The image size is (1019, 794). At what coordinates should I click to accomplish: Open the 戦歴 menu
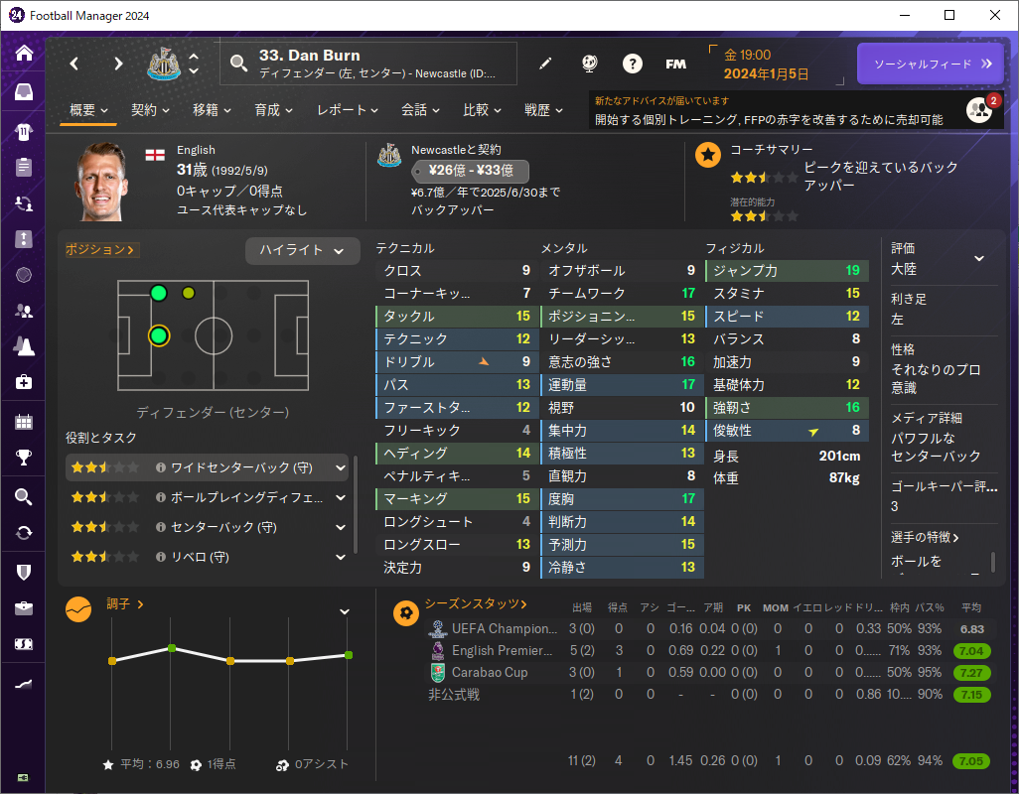pos(543,110)
